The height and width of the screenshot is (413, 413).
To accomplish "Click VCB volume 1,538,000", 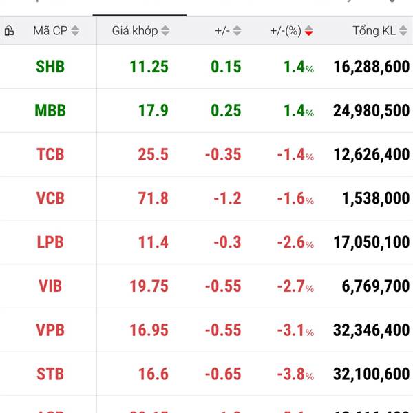I will coord(376,198).
